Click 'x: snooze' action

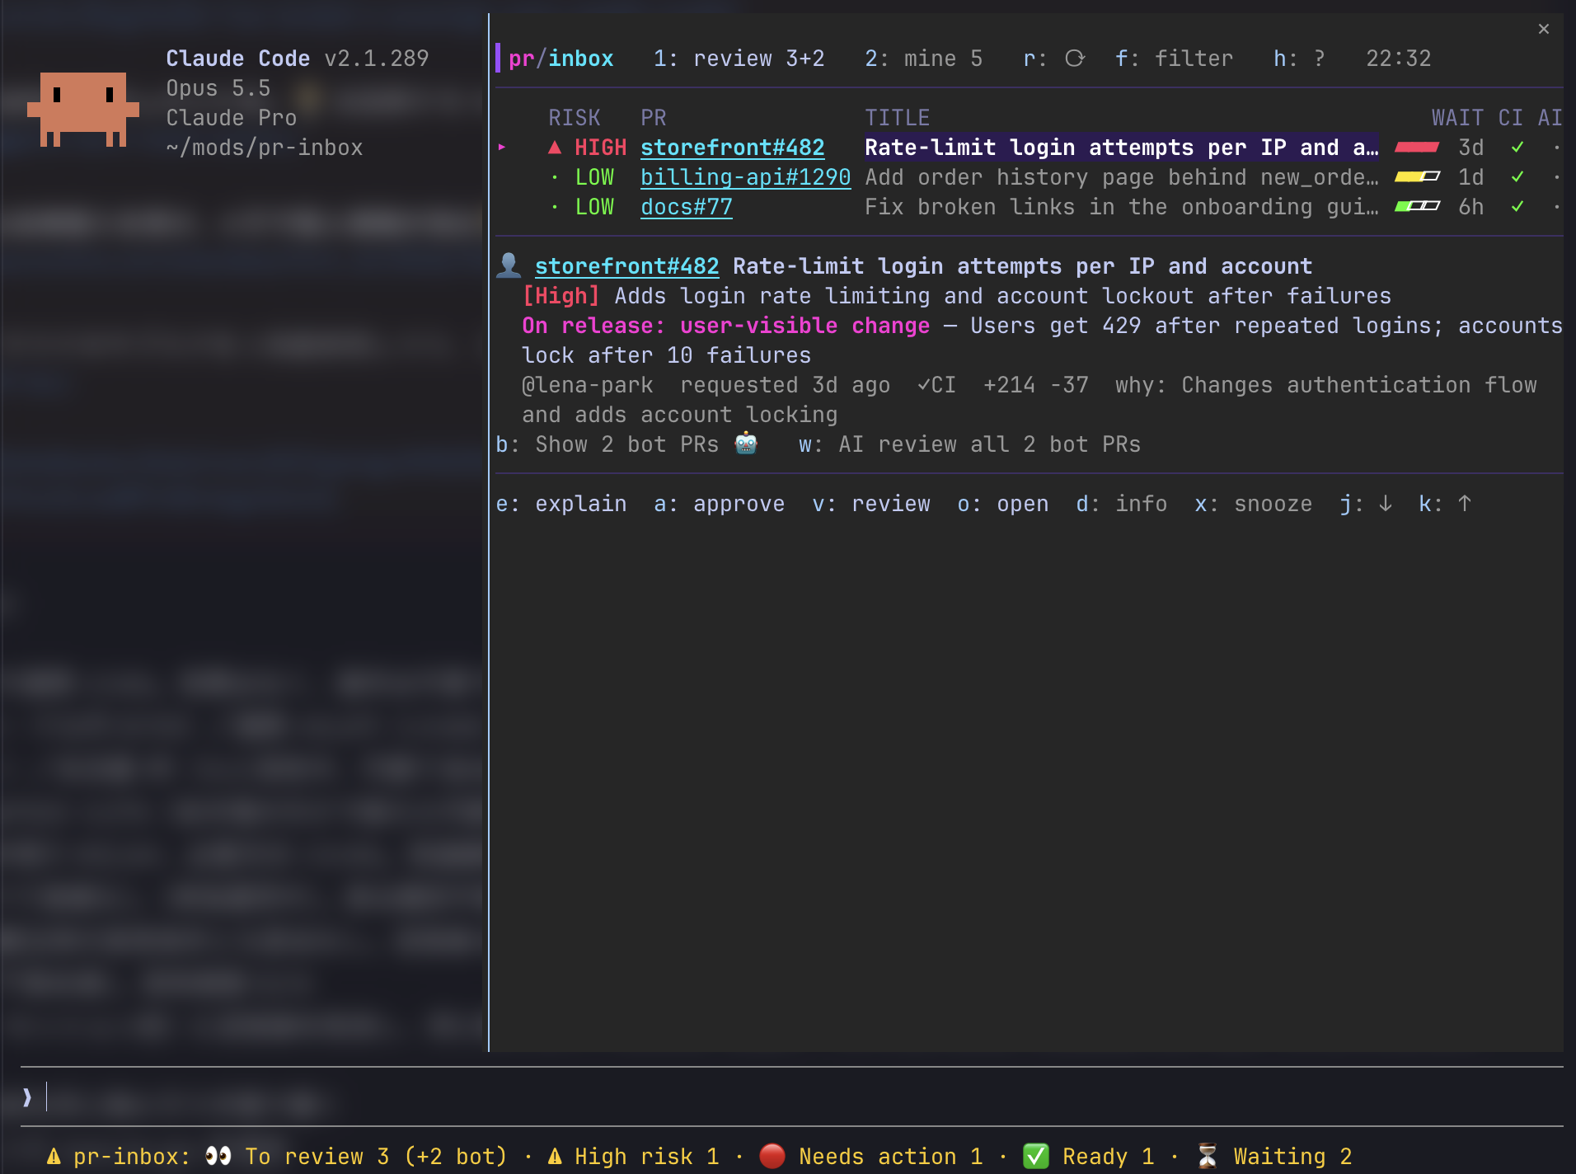coord(1254,504)
